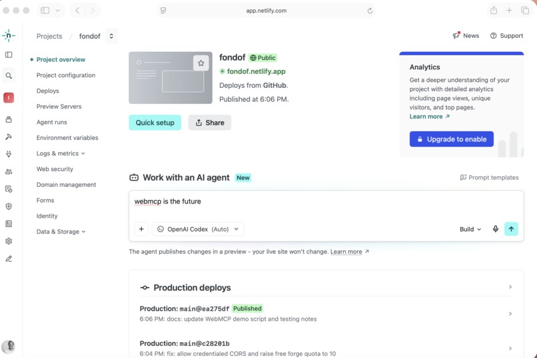Open the audit log icon in rail
This screenshot has height=358, width=537.
pos(9,189)
